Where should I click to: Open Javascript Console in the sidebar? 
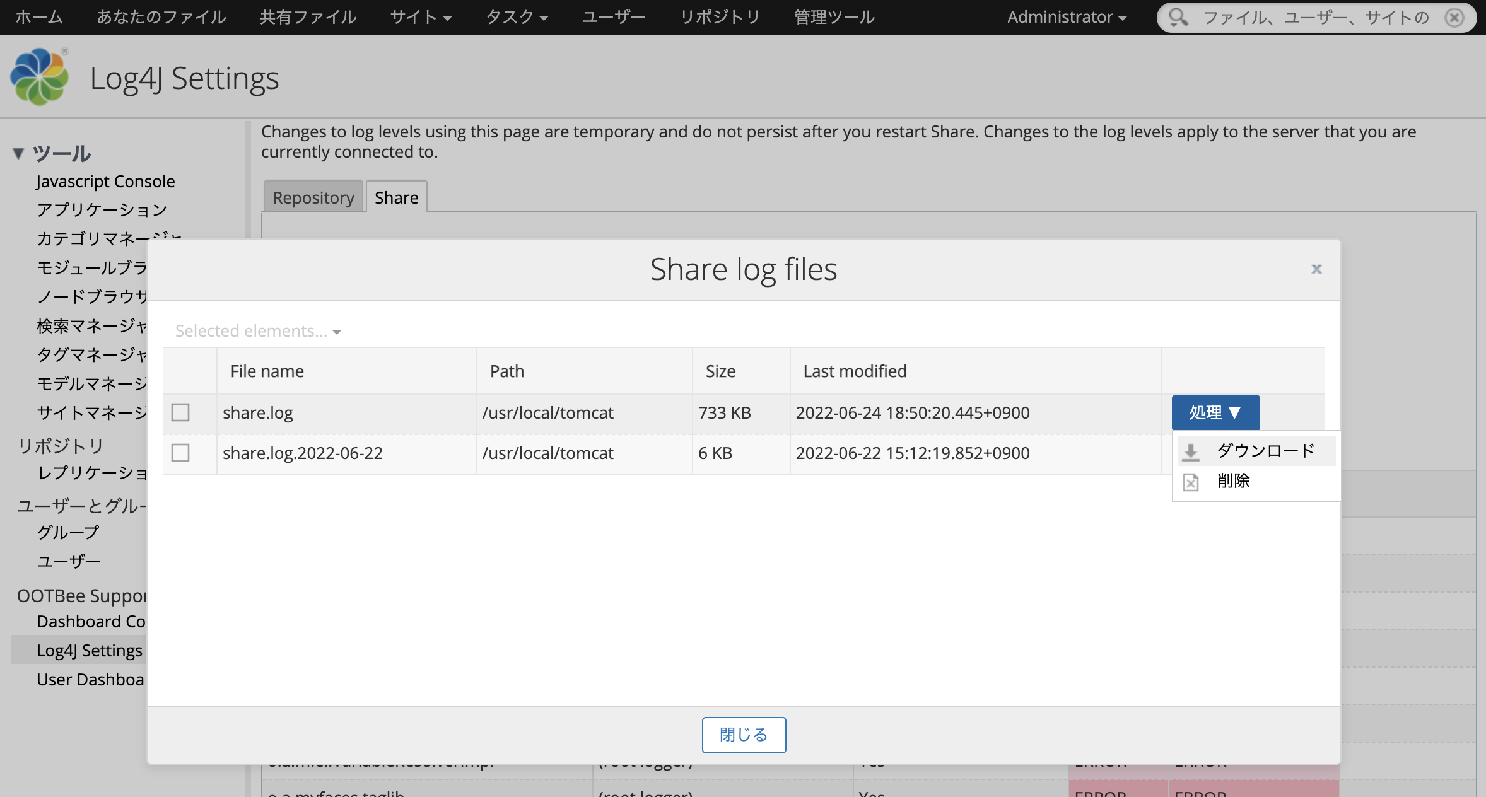click(x=105, y=181)
